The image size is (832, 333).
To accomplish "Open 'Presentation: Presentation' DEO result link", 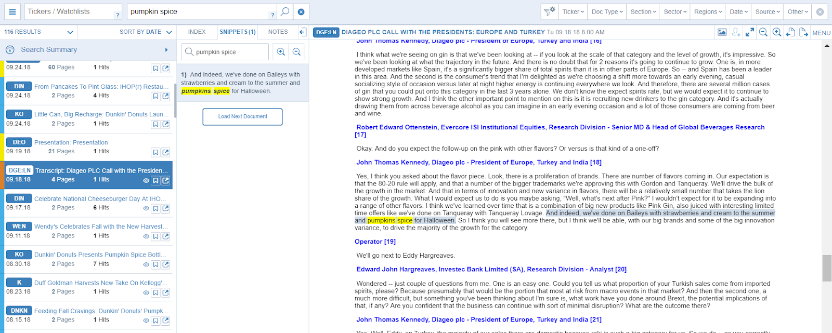I will pos(71,143).
